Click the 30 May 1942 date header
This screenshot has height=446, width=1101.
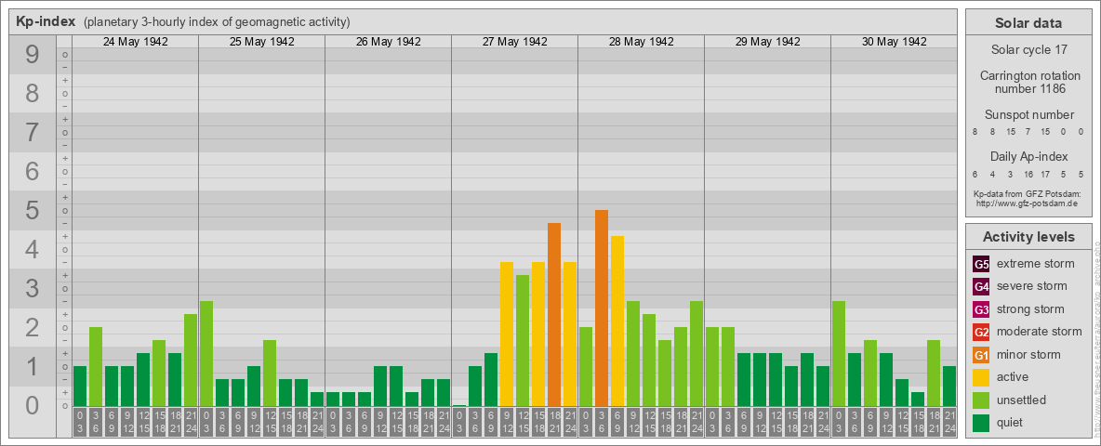894,42
